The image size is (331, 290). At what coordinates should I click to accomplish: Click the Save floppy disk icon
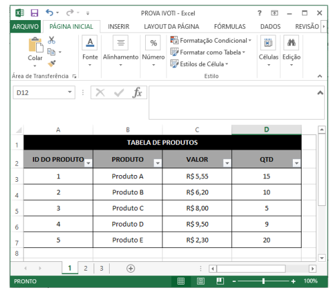click(34, 13)
